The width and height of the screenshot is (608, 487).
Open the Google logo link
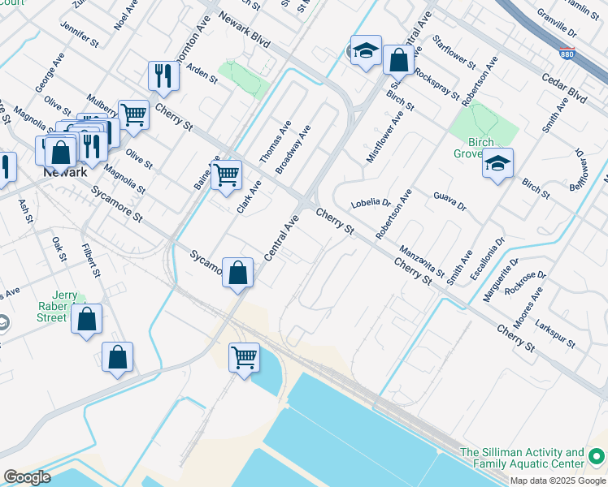coord(27,477)
